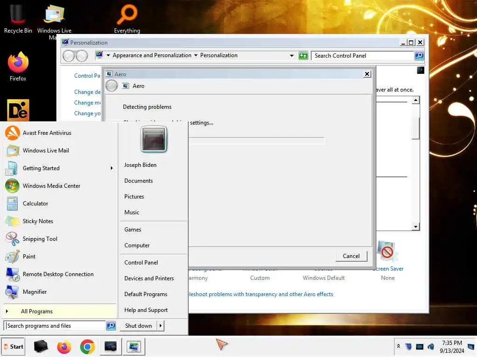Screen dimensions: 477x357
Task: Expand breadcrumb arrow before Appearance and Personalization
Action: click(108, 56)
